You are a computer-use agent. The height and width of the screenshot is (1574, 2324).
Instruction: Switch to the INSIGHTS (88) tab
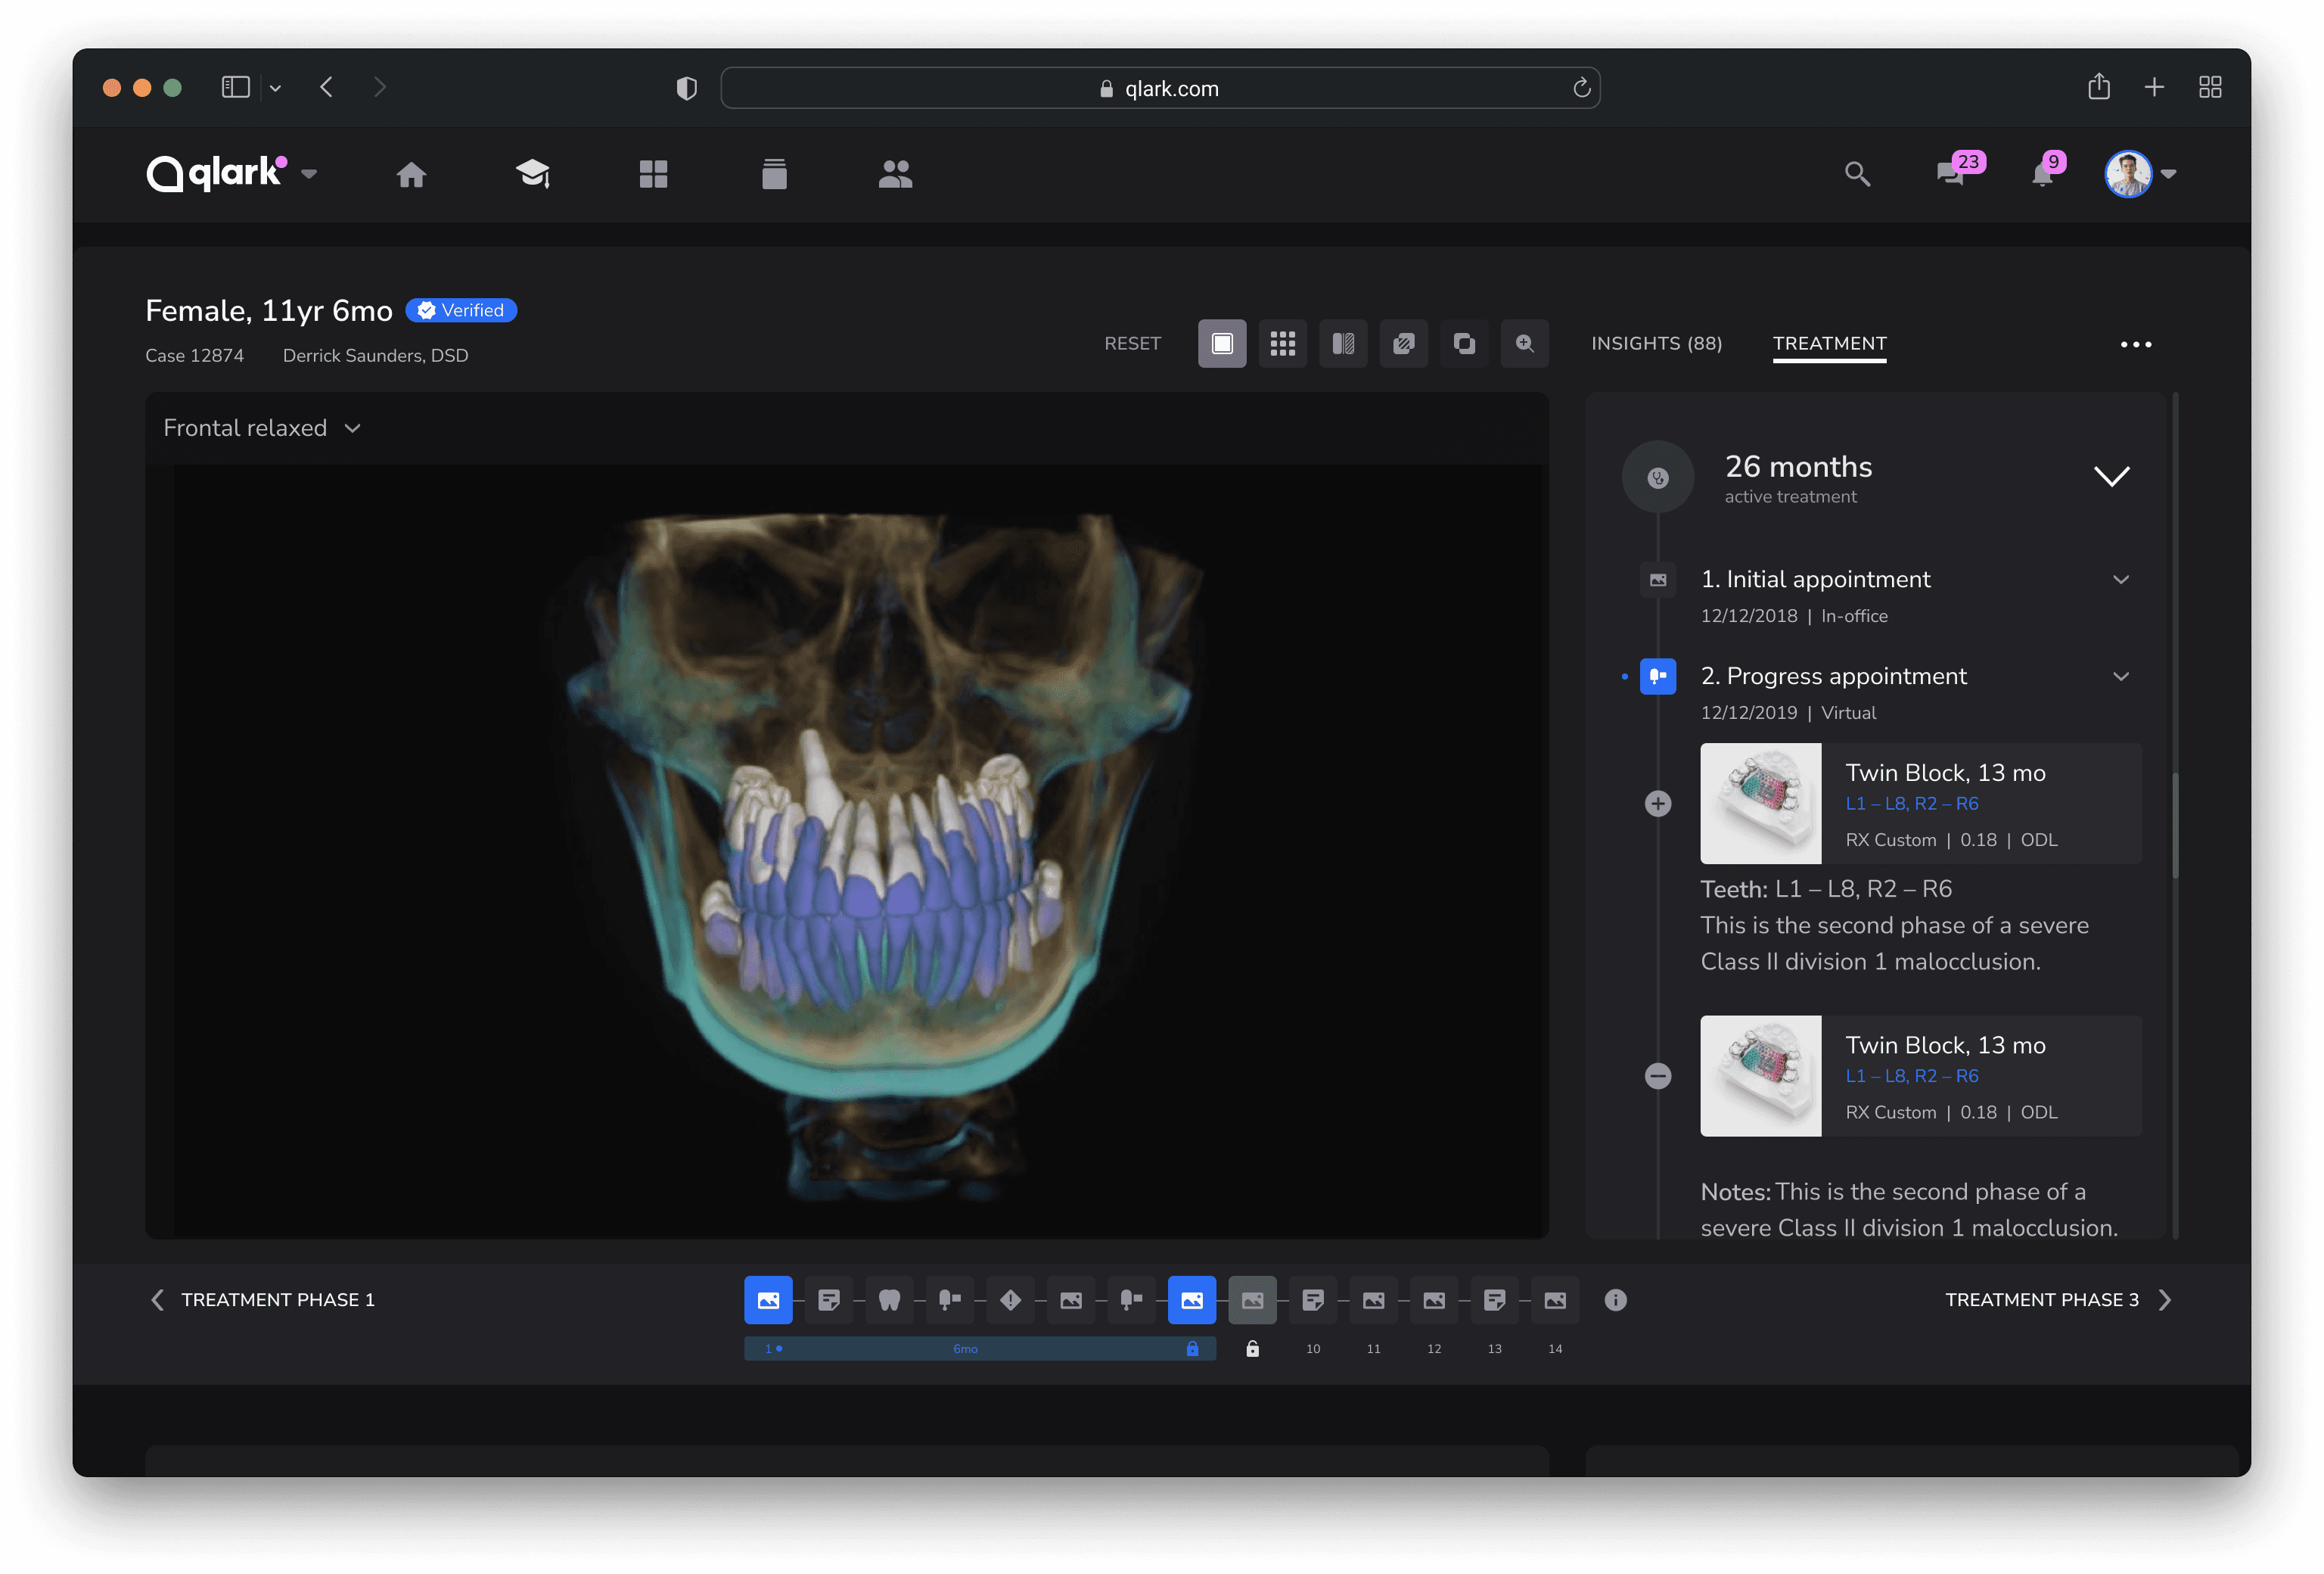point(1656,343)
